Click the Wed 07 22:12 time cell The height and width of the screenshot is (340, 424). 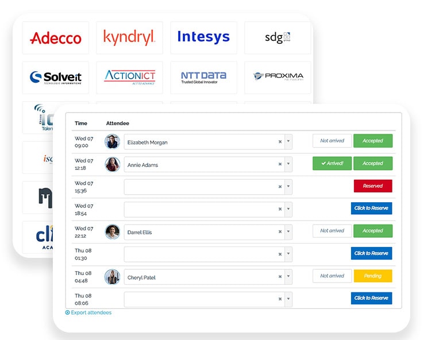[84, 232]
